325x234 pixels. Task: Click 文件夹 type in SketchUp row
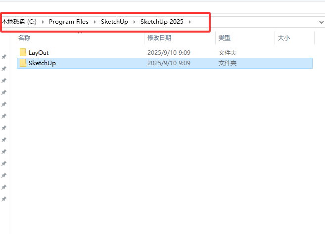(228, 63)
